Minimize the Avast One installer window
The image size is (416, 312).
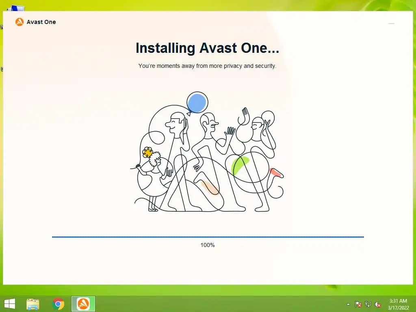pos(391,24)
